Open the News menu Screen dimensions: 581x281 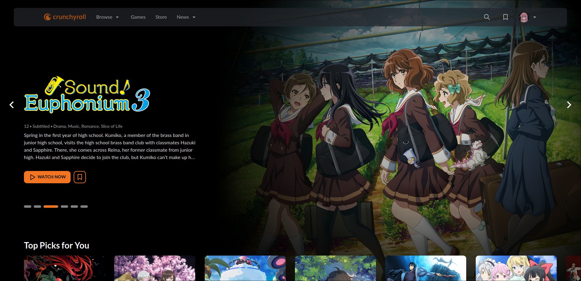point(183,17)
